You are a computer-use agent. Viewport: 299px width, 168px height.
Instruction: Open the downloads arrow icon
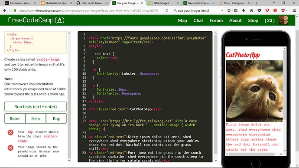[244, 10]
